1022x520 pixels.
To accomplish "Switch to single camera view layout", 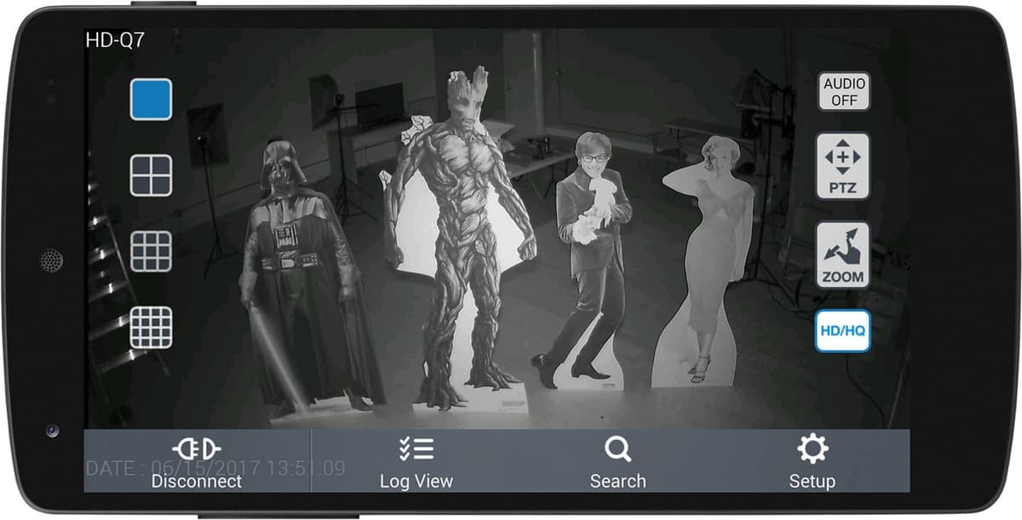I will point(151,99).
